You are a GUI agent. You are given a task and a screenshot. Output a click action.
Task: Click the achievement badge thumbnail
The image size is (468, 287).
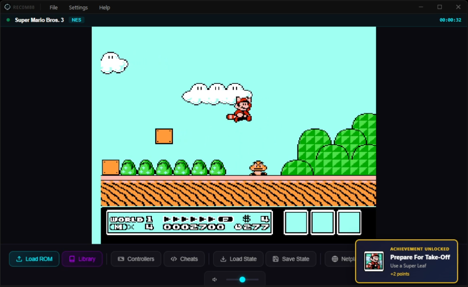click(x=374, y=261)
